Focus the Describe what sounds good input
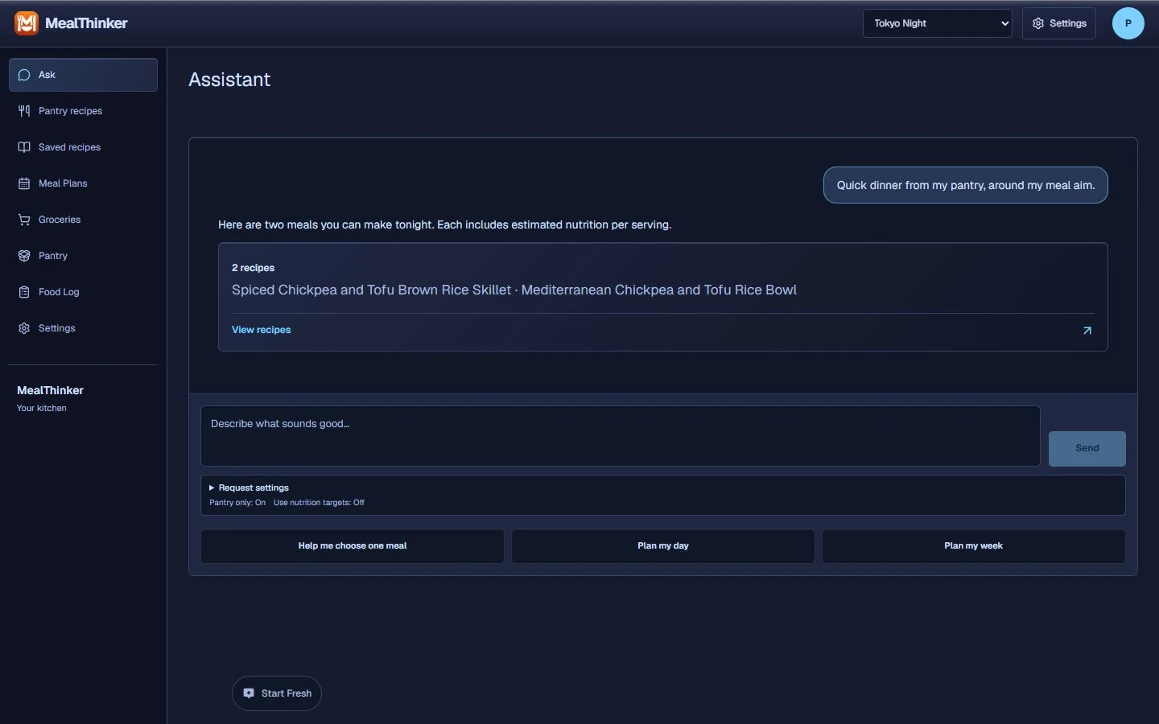This screenshot has height=724, width=1159. [x=620, y=436]
